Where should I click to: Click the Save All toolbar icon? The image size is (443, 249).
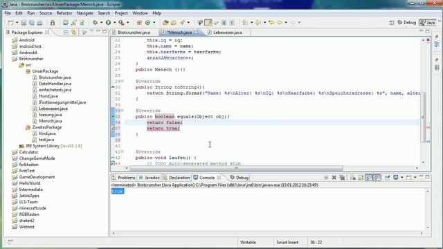tap(32, 23)
